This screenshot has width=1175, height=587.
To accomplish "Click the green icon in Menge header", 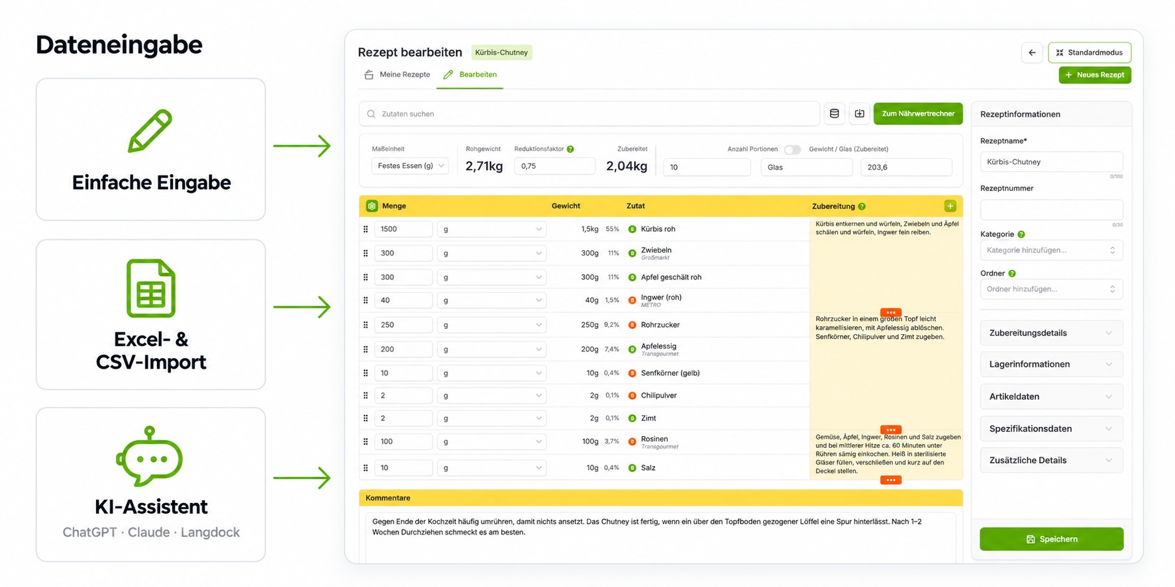I will click(372, 206).
